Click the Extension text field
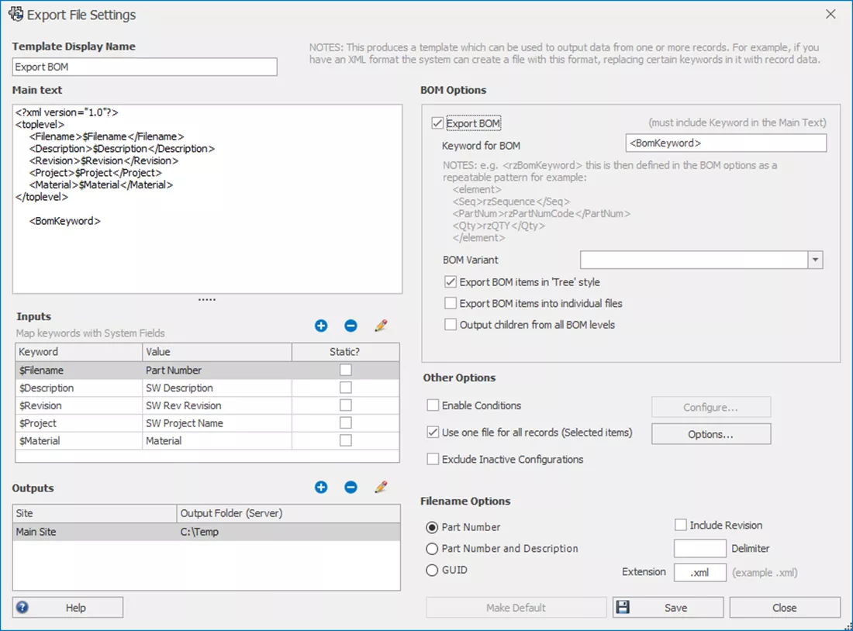The height and width of the screenshot is (631, 853). (x=699, y=573)
